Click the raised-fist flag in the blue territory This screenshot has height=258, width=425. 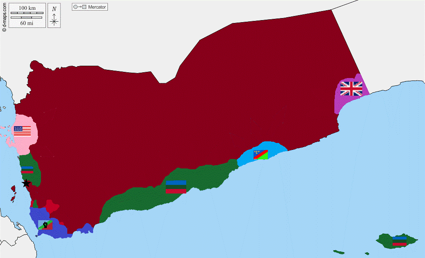45,225
